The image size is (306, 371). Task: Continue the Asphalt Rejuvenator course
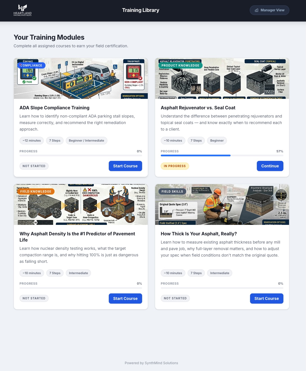pos(270,166)
